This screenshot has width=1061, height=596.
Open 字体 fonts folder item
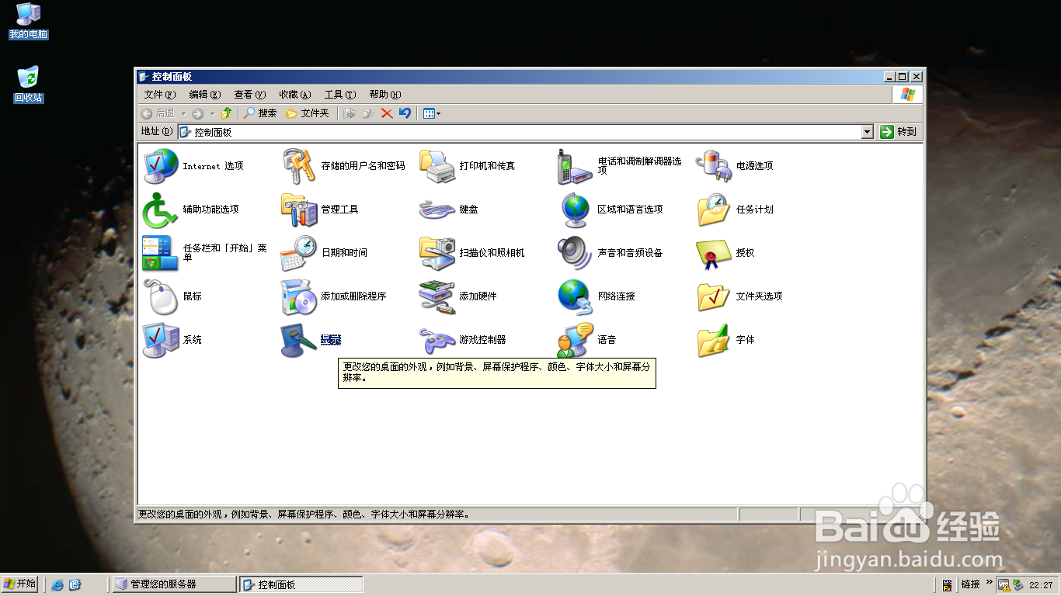point(725,340)
